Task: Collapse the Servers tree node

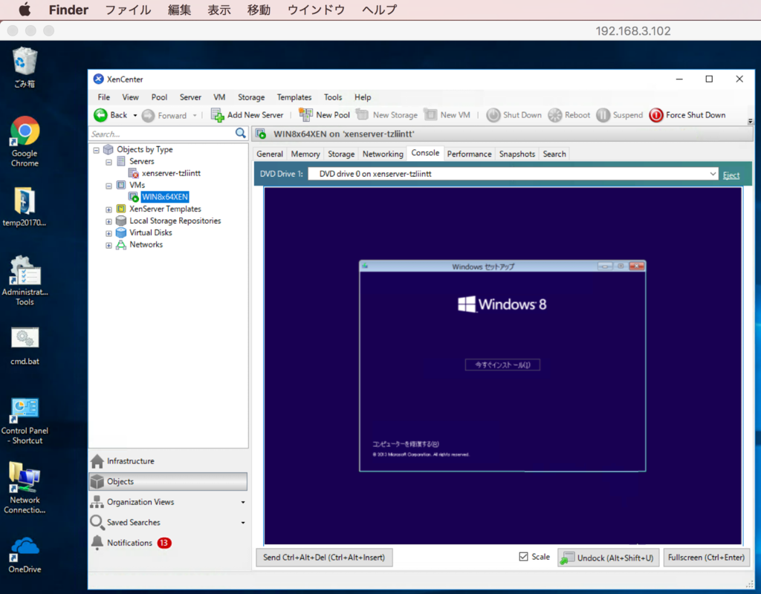Action: point(109,162)
